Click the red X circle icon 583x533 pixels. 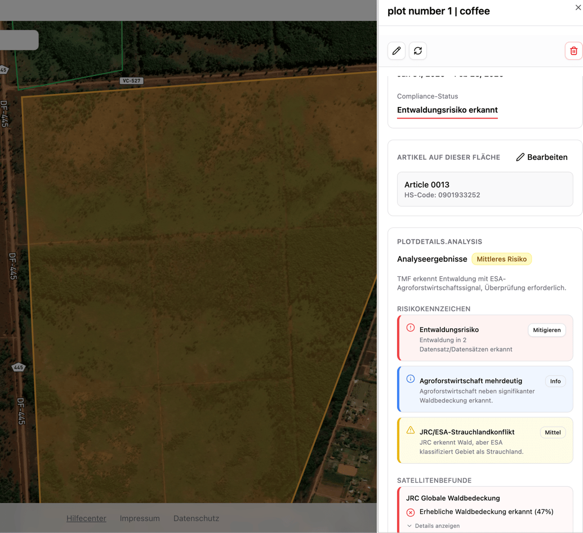tap(411, 513)
